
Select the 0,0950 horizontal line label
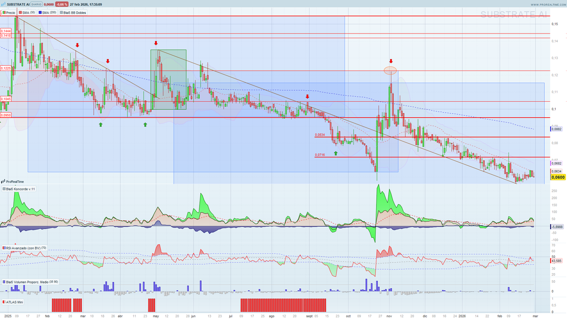tap(6, 115)
